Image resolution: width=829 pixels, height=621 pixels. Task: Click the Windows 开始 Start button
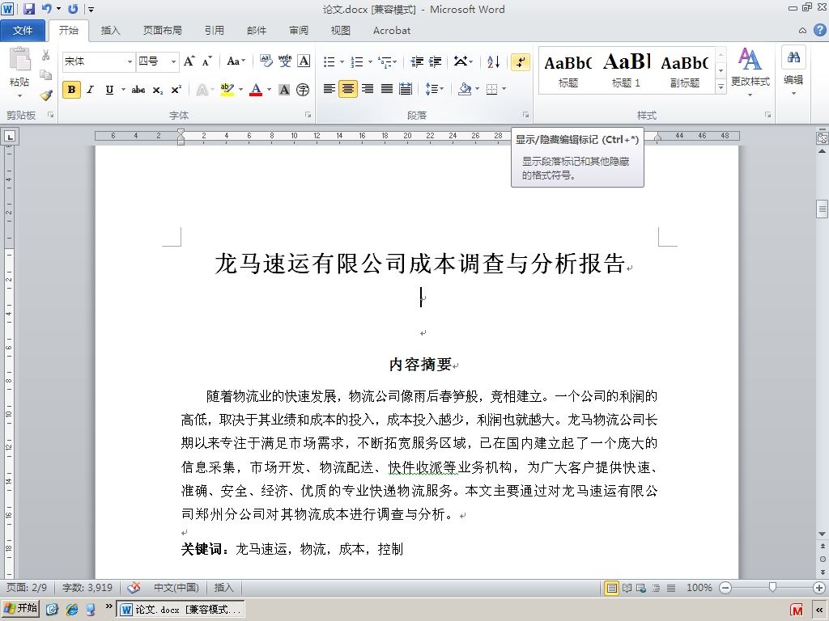(x=20, y=609)
